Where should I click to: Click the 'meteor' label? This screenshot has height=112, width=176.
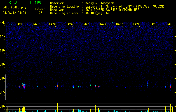pos(40,9)
